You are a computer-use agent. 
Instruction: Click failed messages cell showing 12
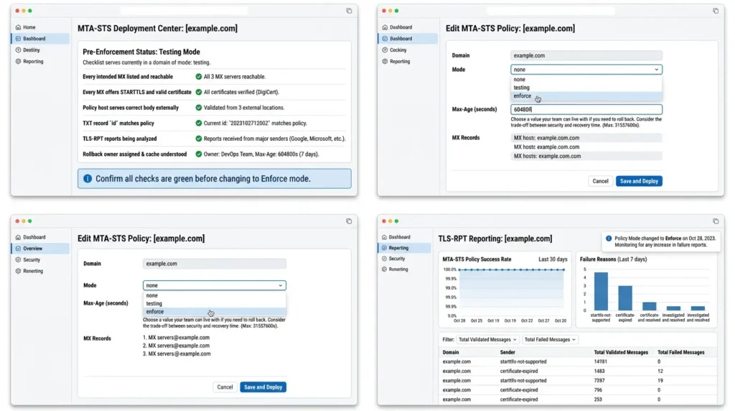(660, 371)
